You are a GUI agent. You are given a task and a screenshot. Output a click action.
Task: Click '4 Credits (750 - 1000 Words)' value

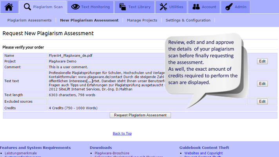pyautogui.click(x=73, y=108)
